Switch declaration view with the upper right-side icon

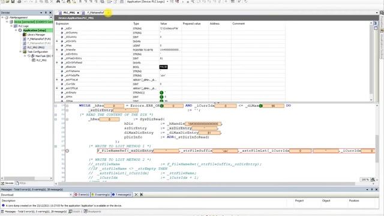pyautogui.click(x=376, y=23)
